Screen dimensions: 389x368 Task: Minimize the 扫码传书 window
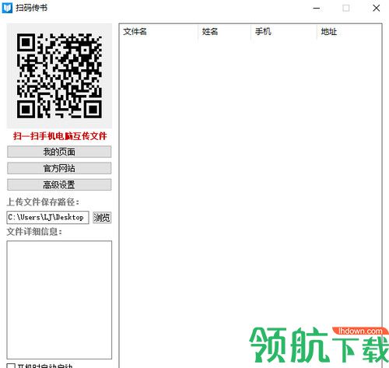coord(317,8)
